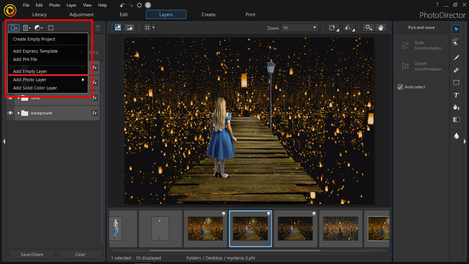Screen dimensions: 469x264
Task: Select the zoom magnifier tool
Action: 369,28
